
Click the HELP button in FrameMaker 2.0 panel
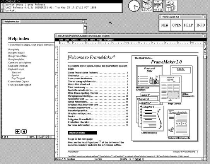(x=188, y=25)
